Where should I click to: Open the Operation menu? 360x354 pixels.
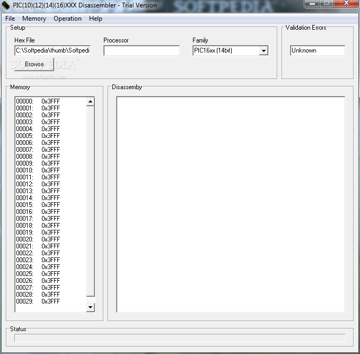(67, 19)
